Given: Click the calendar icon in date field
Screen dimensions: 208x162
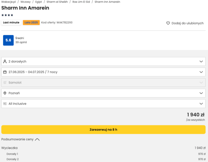Looking at the screenshot, I should point(5,72).
